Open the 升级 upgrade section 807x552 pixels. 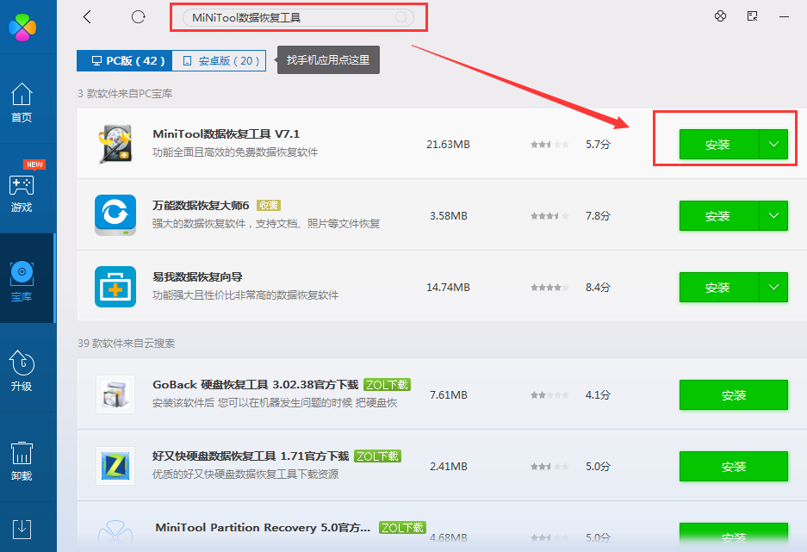point(22,370)
